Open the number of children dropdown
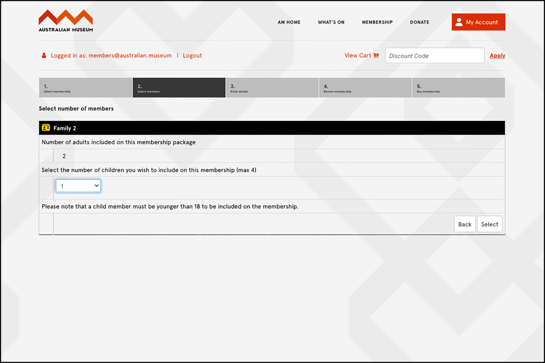 point(78,186)
